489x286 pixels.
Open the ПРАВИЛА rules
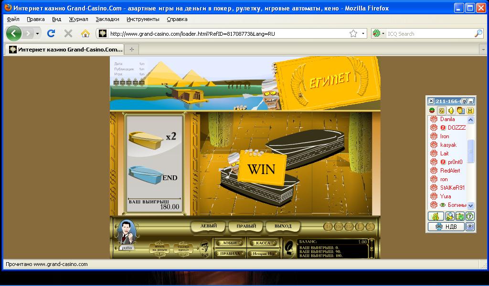[230, 253]
